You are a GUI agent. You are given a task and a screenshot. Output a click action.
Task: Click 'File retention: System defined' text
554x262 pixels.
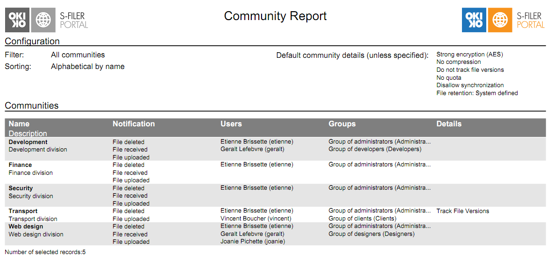(477, 93)
